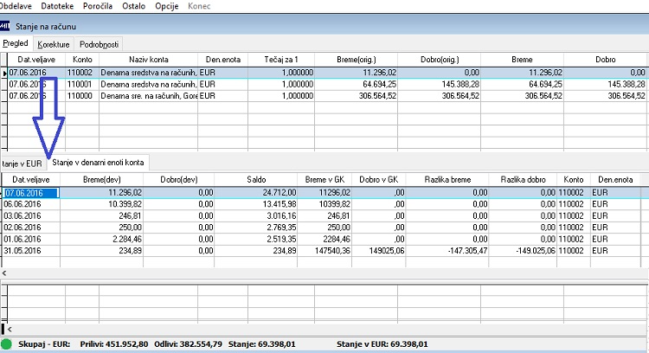Select the 06.06.2016 row in lower grid

(321, 204)
